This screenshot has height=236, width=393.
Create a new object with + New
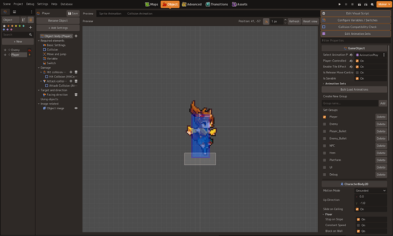click(18, 42)
